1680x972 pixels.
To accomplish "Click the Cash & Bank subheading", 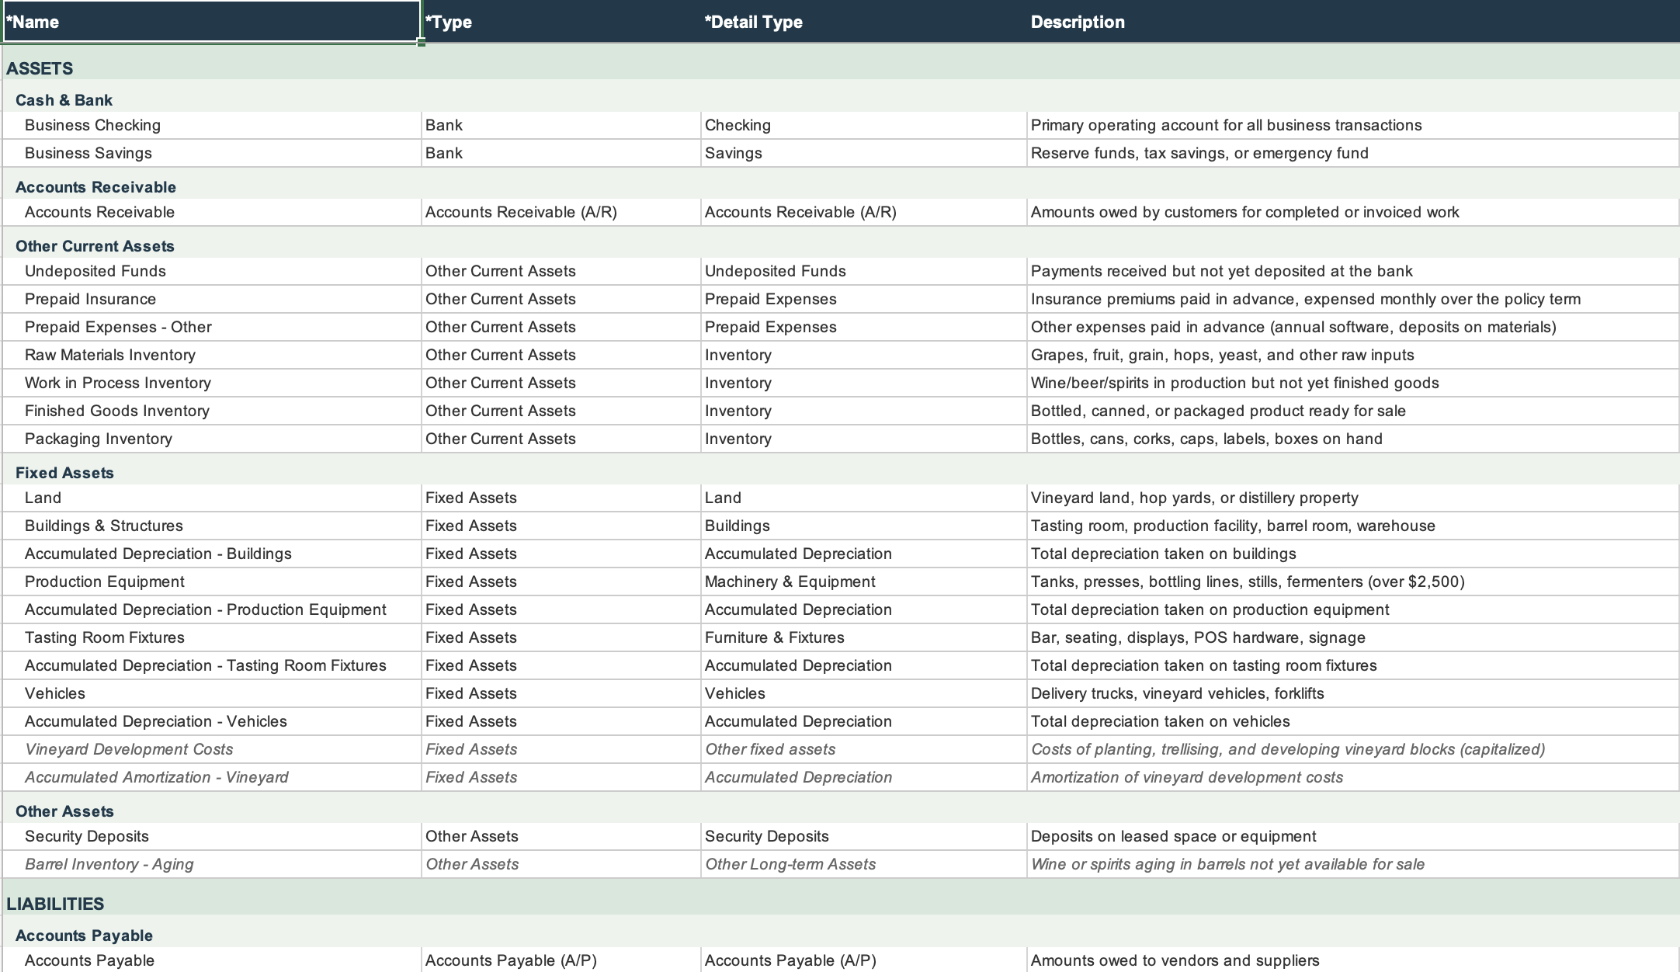I will pyautogui.click(x=64, y=100).
